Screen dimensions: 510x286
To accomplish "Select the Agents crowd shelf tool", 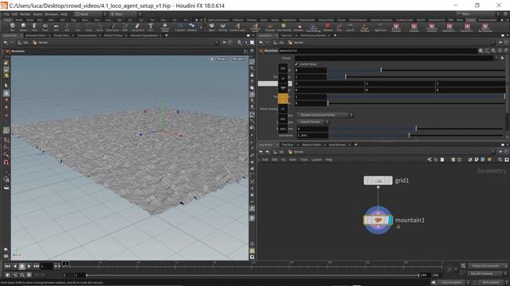I will point(212,26).
